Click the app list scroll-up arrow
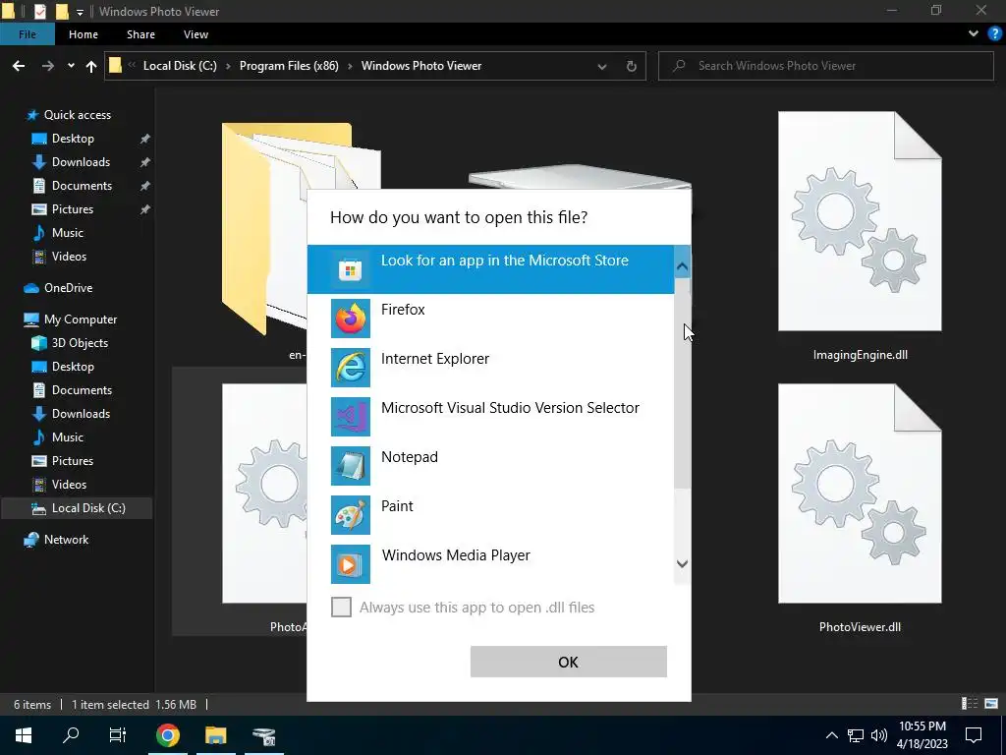 682,265
